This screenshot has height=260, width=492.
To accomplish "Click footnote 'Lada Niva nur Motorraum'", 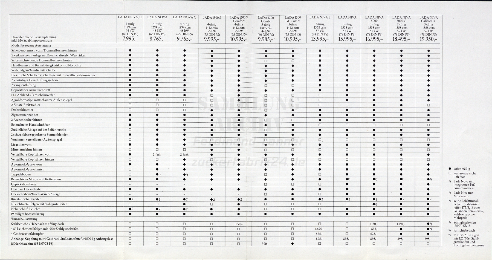I will coord(463,194).
